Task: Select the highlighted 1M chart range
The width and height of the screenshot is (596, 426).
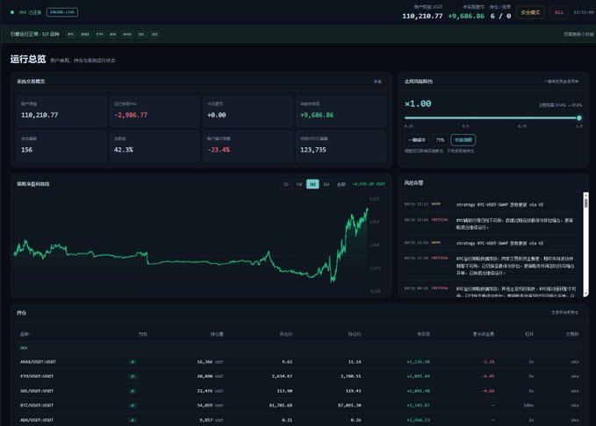Action: [312, 184]
